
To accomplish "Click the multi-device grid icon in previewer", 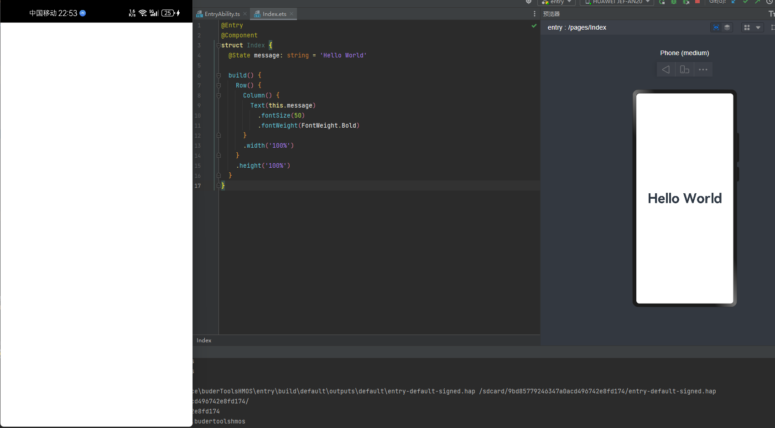I will point(747,28).
